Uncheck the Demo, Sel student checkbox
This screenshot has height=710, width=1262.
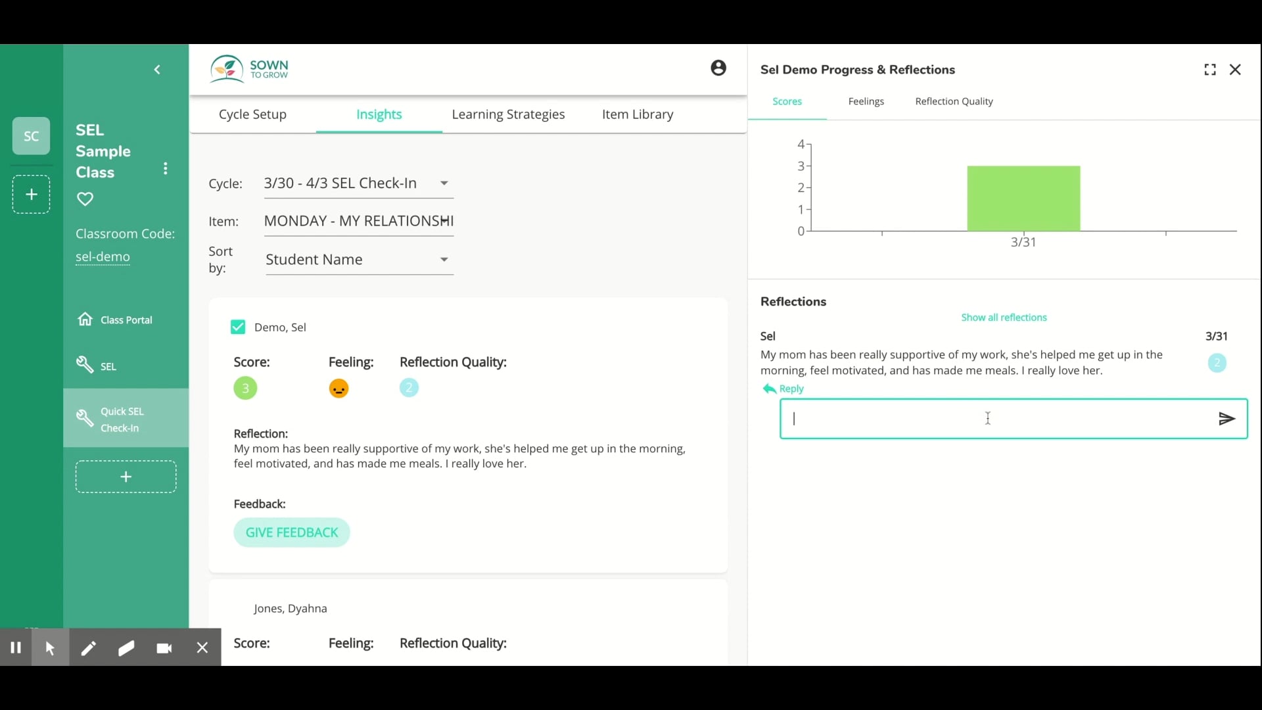click(x=238, y=327)
